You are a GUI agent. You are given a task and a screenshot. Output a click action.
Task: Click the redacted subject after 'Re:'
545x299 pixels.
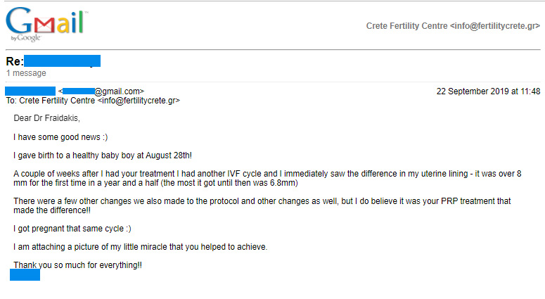[x=62, y=61]
